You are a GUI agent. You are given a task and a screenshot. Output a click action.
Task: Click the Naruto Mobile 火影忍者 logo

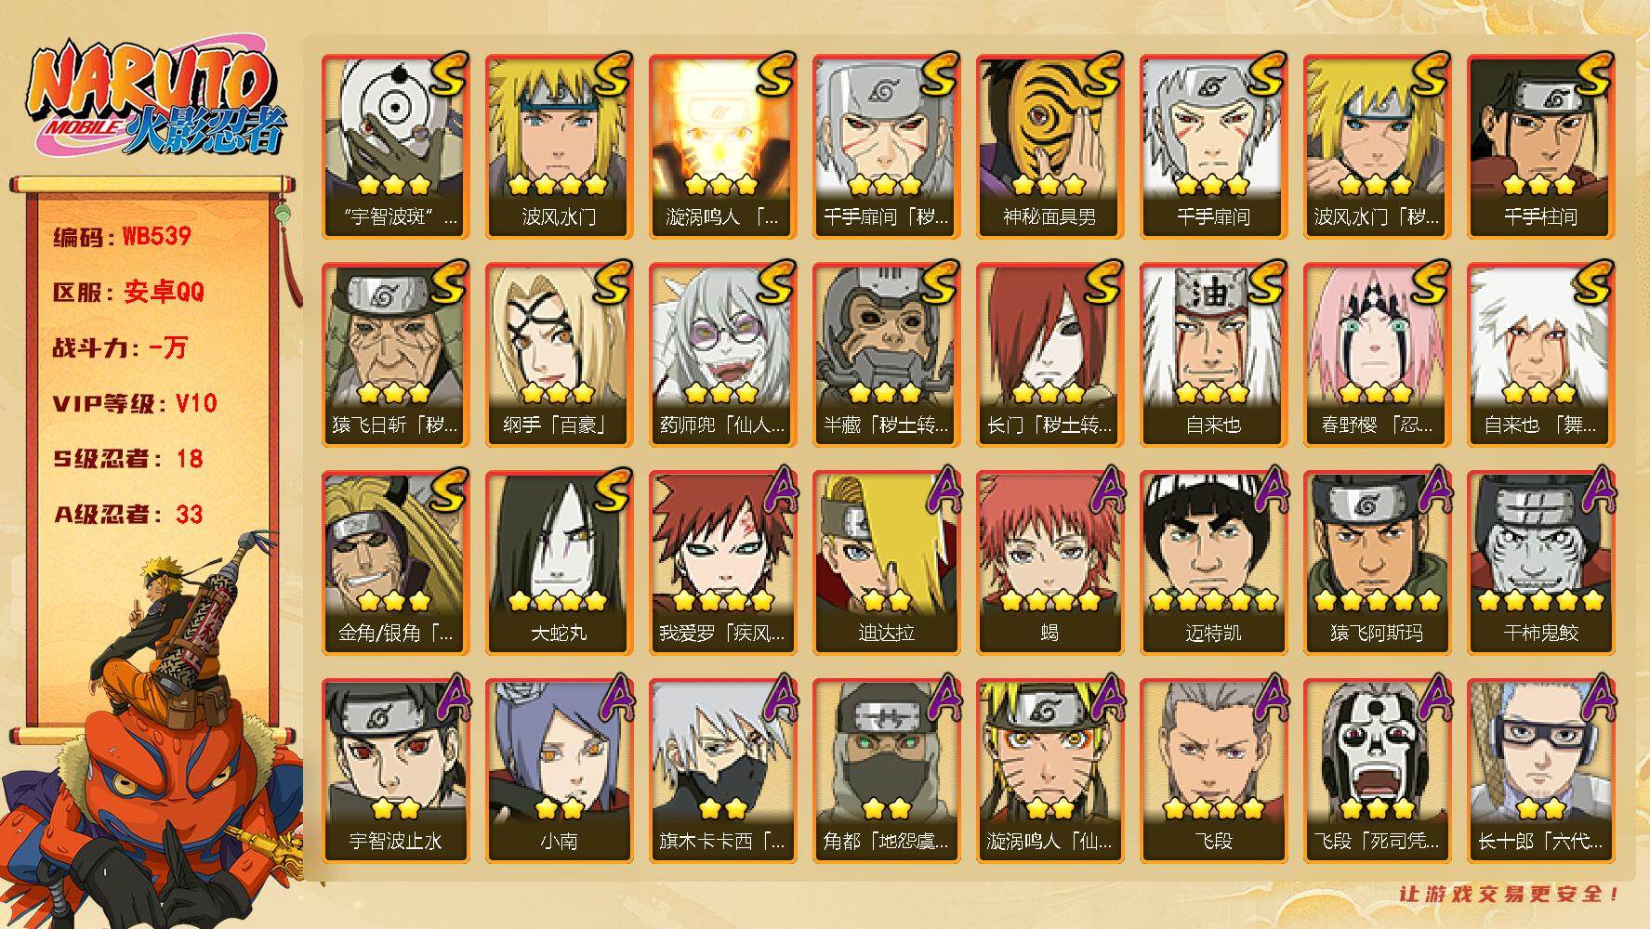pos(156,98)
